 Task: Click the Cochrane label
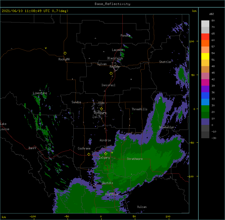[84, 148]
